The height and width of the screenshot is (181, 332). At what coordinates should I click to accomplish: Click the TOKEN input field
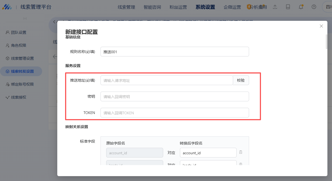pos(175,113)
